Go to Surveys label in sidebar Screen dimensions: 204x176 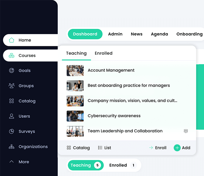[27, 131]
